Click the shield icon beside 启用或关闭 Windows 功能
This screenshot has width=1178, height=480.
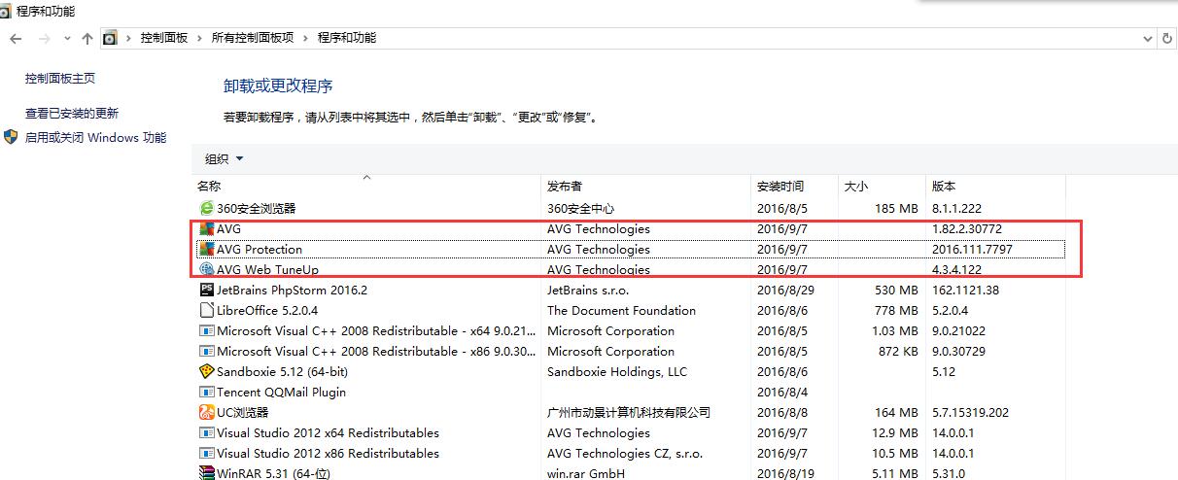[12, 137]
